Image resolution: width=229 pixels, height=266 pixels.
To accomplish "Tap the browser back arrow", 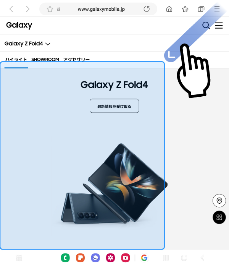I will coord(11,9).
